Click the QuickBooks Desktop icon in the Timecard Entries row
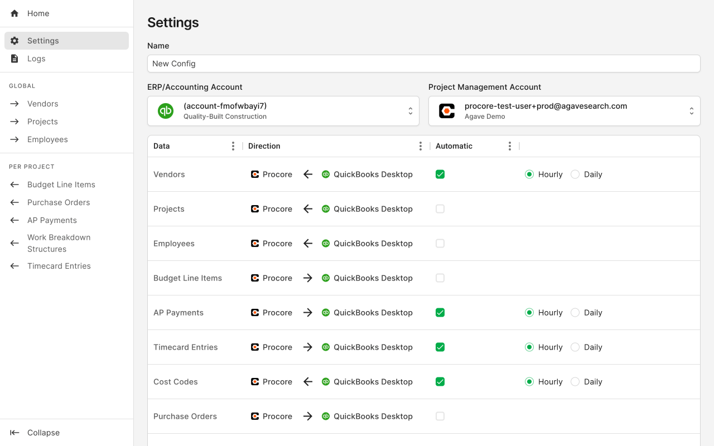Image resolution: width=714 pixels, height=446 pixels. point(325,347)
